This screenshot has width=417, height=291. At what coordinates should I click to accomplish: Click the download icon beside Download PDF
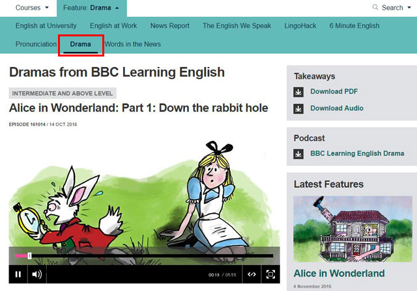pos(298,92)
